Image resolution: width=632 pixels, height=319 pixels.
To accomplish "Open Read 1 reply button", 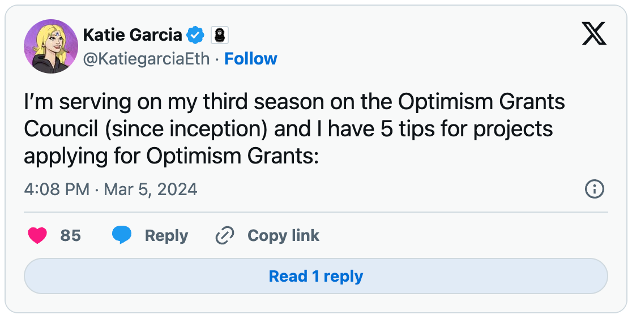I will coord(316,277).
